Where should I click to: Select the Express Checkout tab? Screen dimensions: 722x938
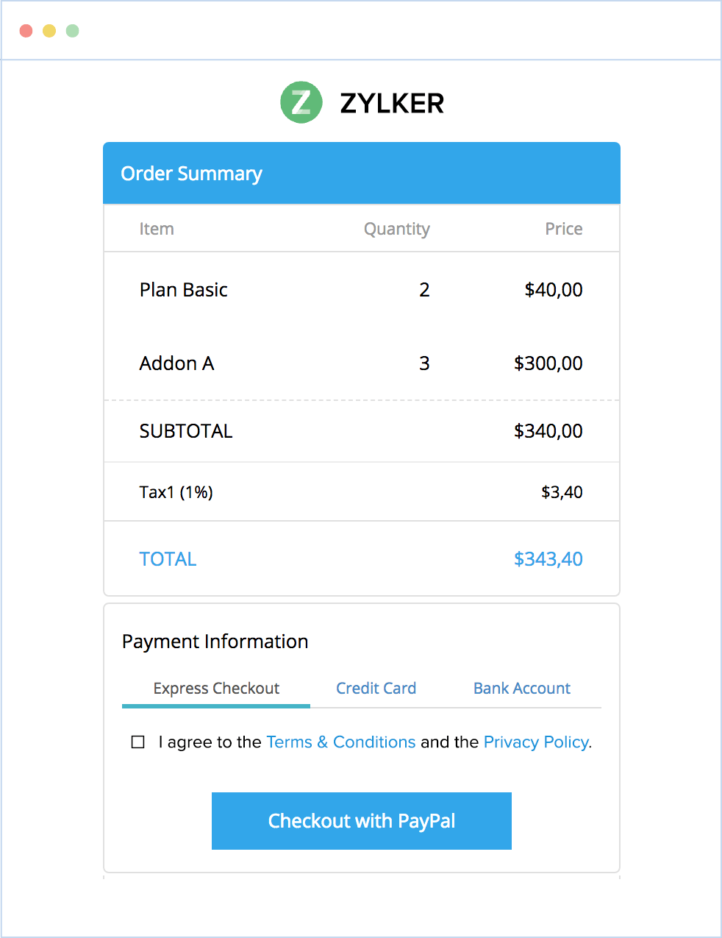[x=215, y=689]
